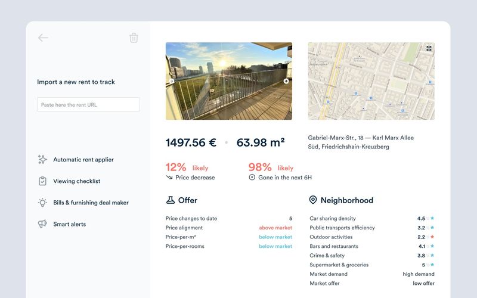Open Automatic rent applier

tap(83, 160)
